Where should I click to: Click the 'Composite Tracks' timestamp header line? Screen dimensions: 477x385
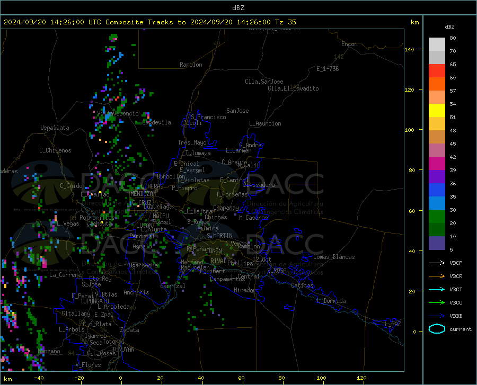(149, 22)
